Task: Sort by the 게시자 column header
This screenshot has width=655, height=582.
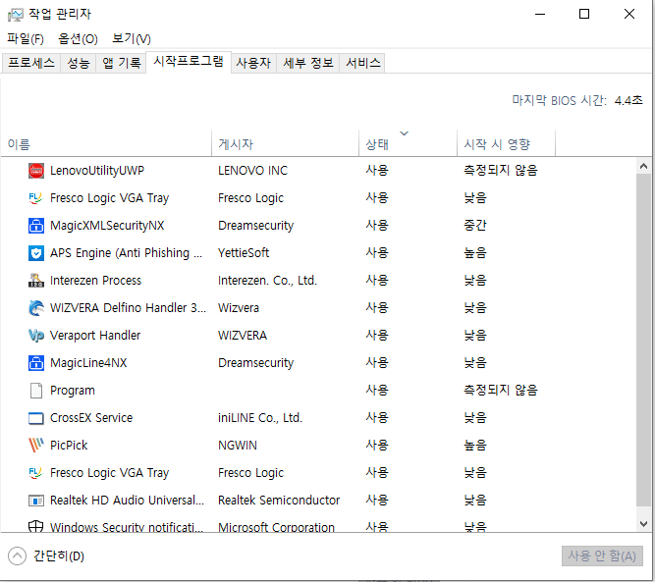Action: click(x=286, y=143)
